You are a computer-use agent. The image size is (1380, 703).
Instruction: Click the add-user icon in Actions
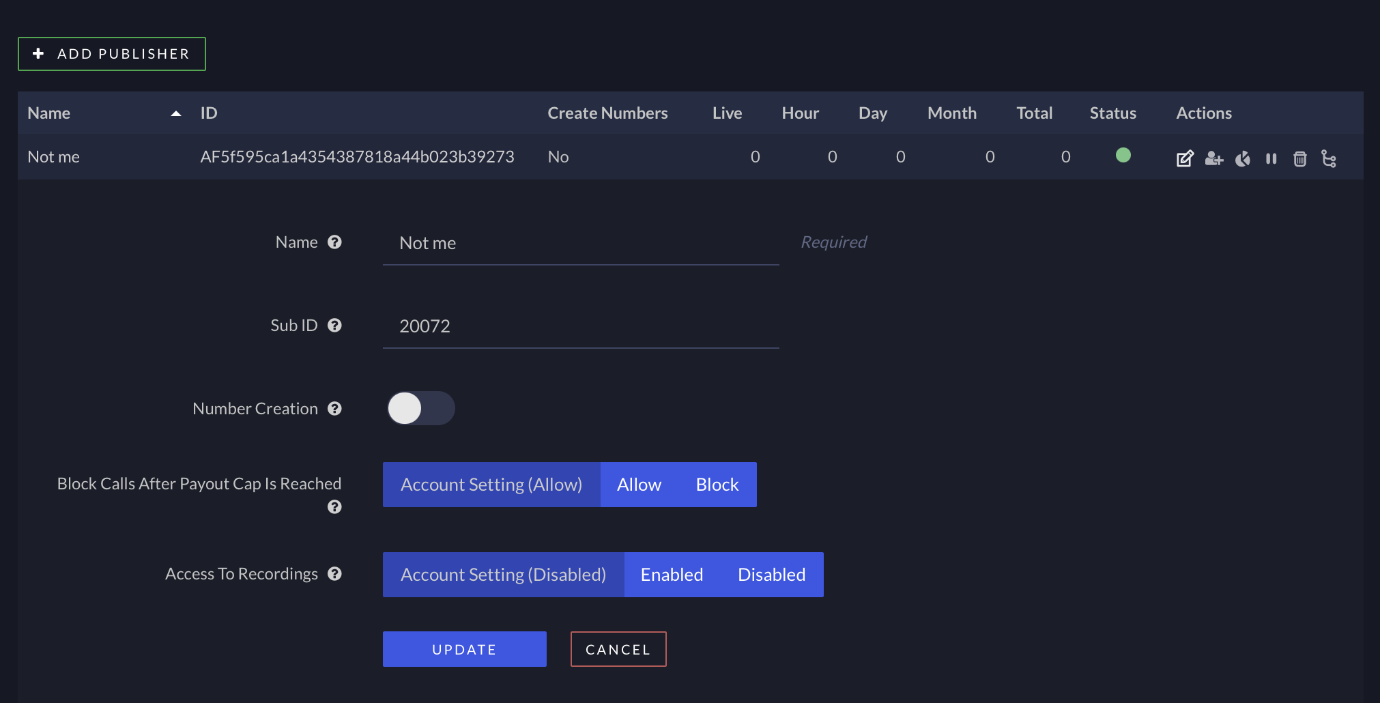pos(1213,158)
